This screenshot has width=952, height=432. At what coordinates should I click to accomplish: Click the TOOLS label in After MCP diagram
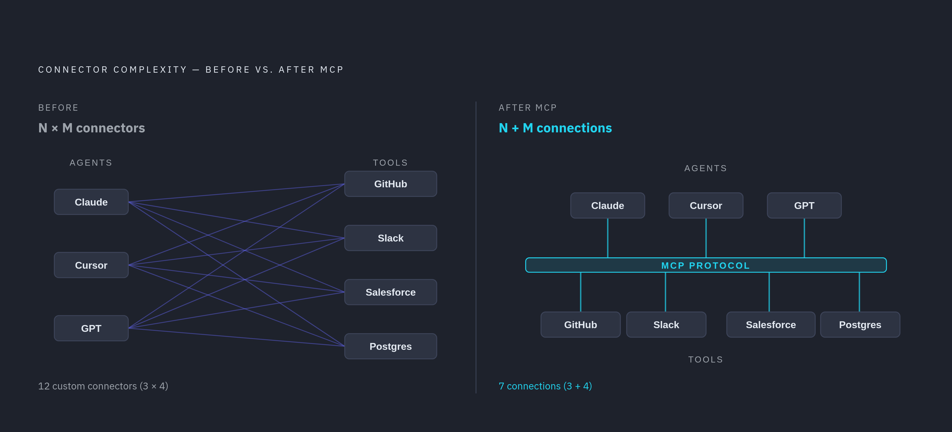pos(706,360)
